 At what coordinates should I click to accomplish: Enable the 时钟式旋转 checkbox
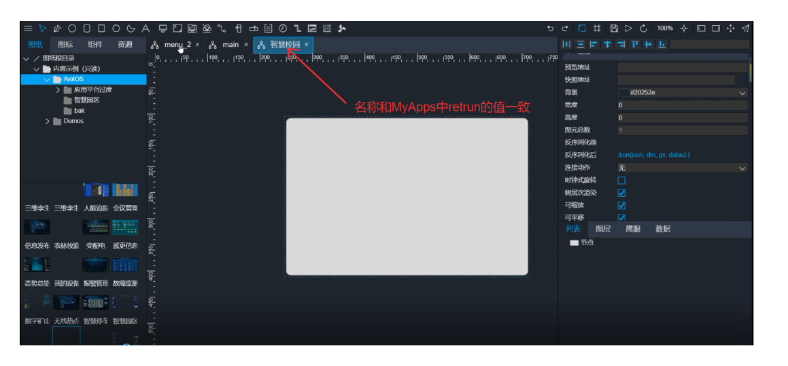621,180
